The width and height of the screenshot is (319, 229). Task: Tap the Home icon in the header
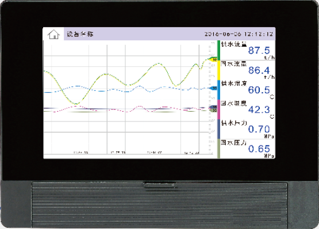(x=53, y=34)
